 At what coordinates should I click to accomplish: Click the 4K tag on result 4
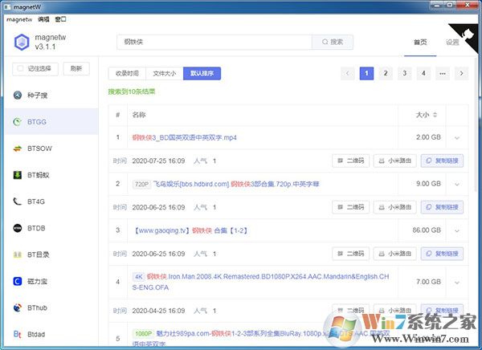pos(139,277)
